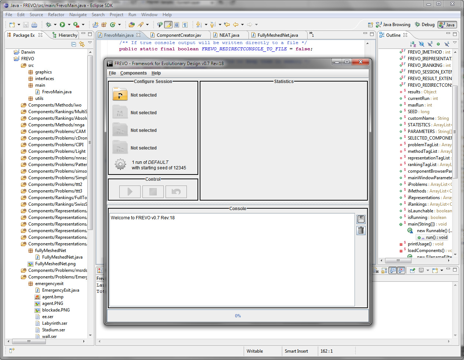Viewport: 464px width, 360px height.
Task: Open session settings gear in FREVO
Action: [120, 164]
